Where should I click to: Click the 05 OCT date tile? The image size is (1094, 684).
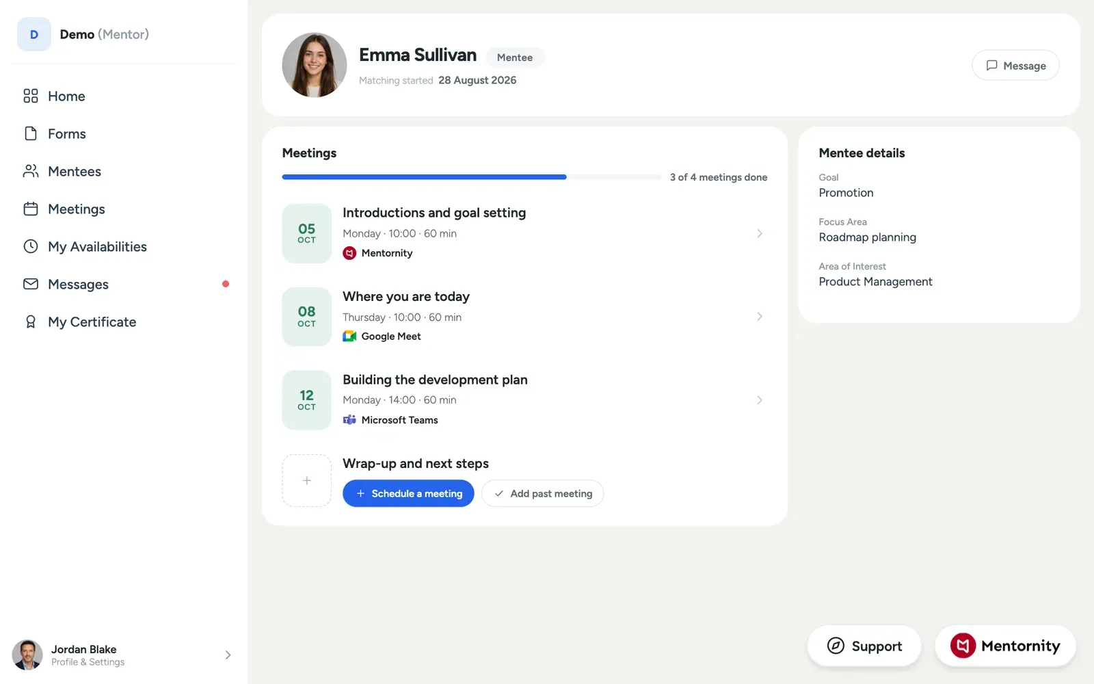tap(307, 233)
